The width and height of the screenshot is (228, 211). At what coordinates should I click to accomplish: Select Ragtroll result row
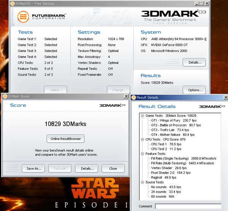point(164,177)
